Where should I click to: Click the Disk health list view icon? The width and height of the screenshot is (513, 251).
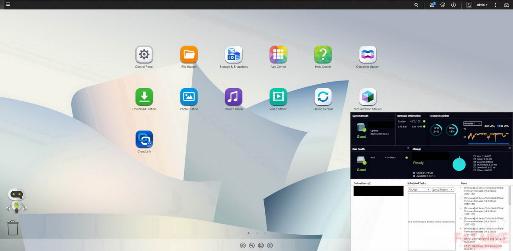(x=408, y=149)
